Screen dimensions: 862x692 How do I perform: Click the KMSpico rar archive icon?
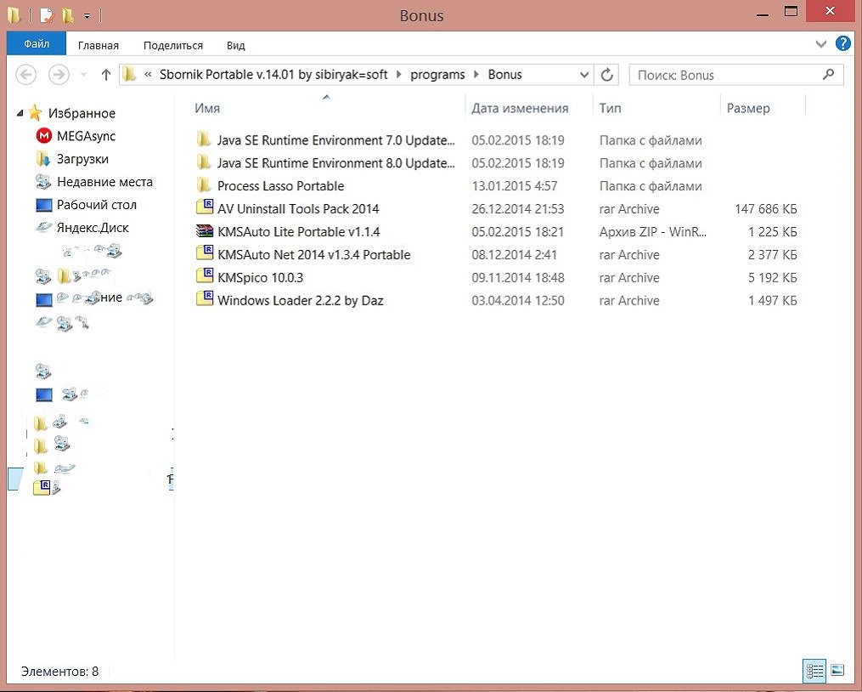click(205, 276)
